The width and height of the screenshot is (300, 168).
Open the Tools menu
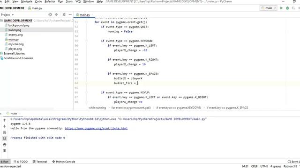tap(69, 1)
